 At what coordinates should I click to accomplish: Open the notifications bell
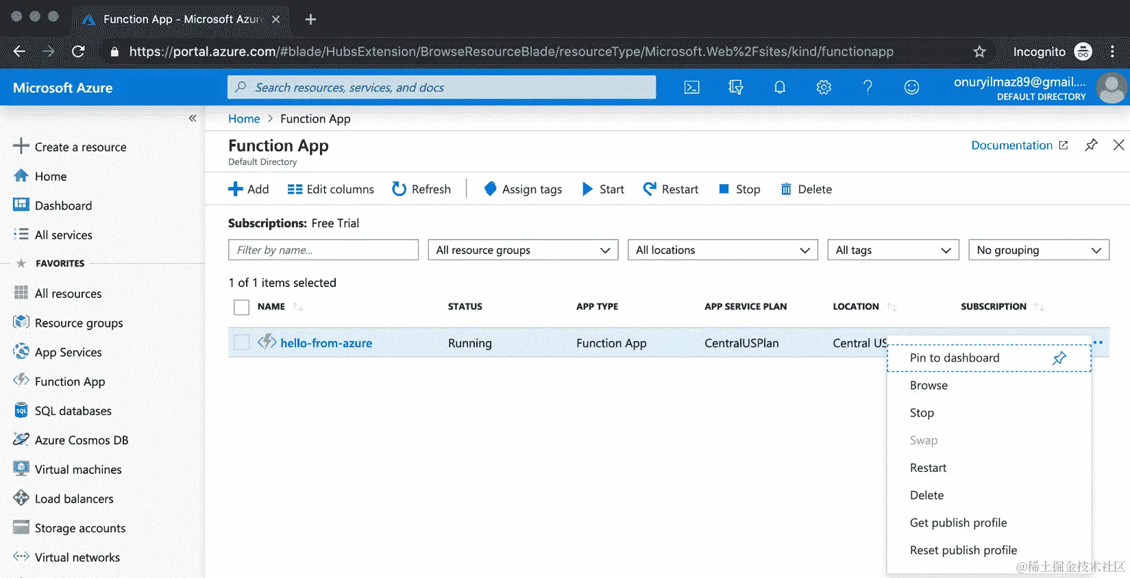click(x=780, y=87)
